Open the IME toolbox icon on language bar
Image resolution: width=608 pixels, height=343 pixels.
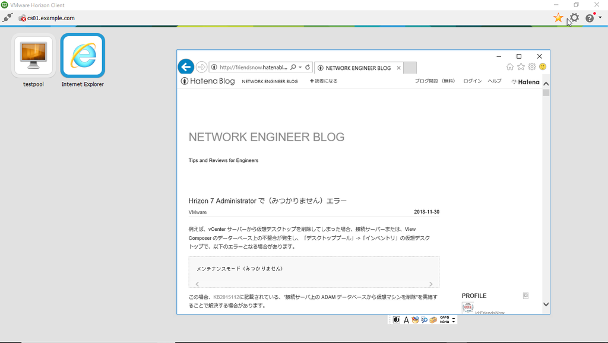tap(433, 319)
